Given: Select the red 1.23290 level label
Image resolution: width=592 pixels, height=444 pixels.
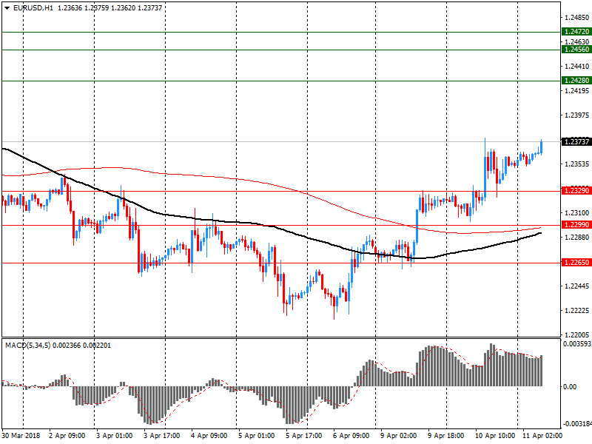Looking at the screenshot, I should [576, 191].
